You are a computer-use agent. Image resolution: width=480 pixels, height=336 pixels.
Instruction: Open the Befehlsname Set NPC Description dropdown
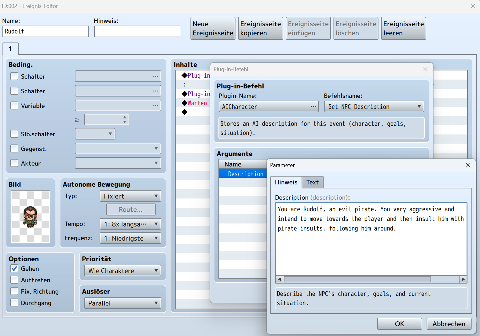374,107
